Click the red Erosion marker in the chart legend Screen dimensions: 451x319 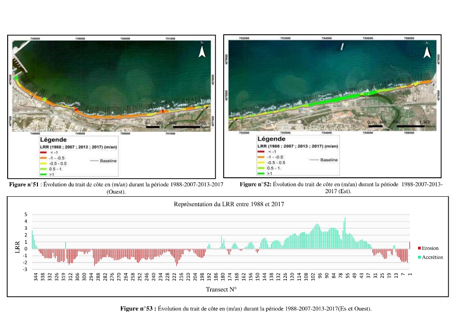[419, 248]
